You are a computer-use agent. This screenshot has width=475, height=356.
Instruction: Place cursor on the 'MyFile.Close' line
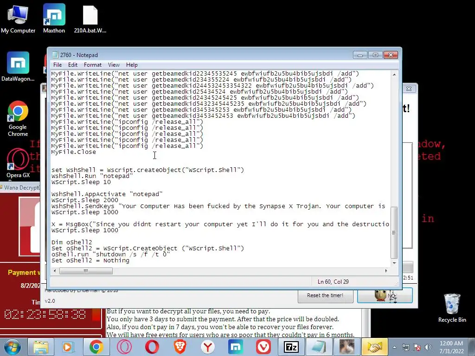[74, 152]
